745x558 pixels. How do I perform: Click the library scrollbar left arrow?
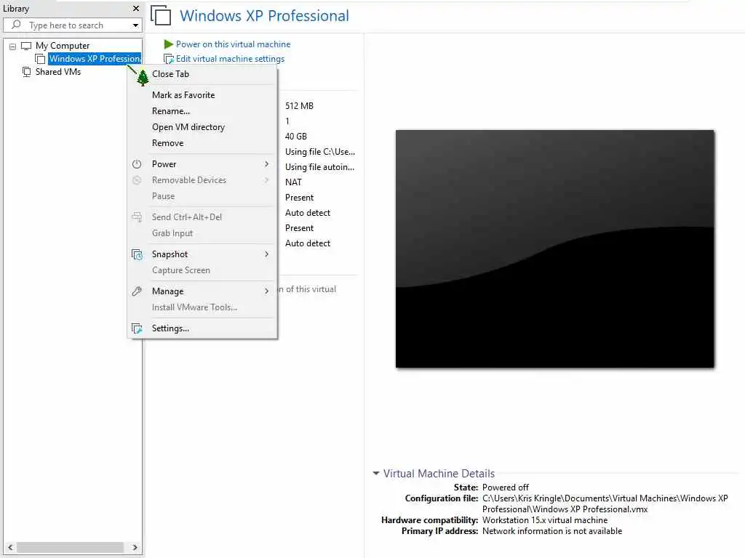tap(10, 547)
